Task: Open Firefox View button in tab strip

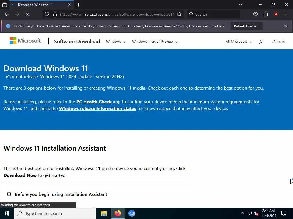Action: click(5, 5)
